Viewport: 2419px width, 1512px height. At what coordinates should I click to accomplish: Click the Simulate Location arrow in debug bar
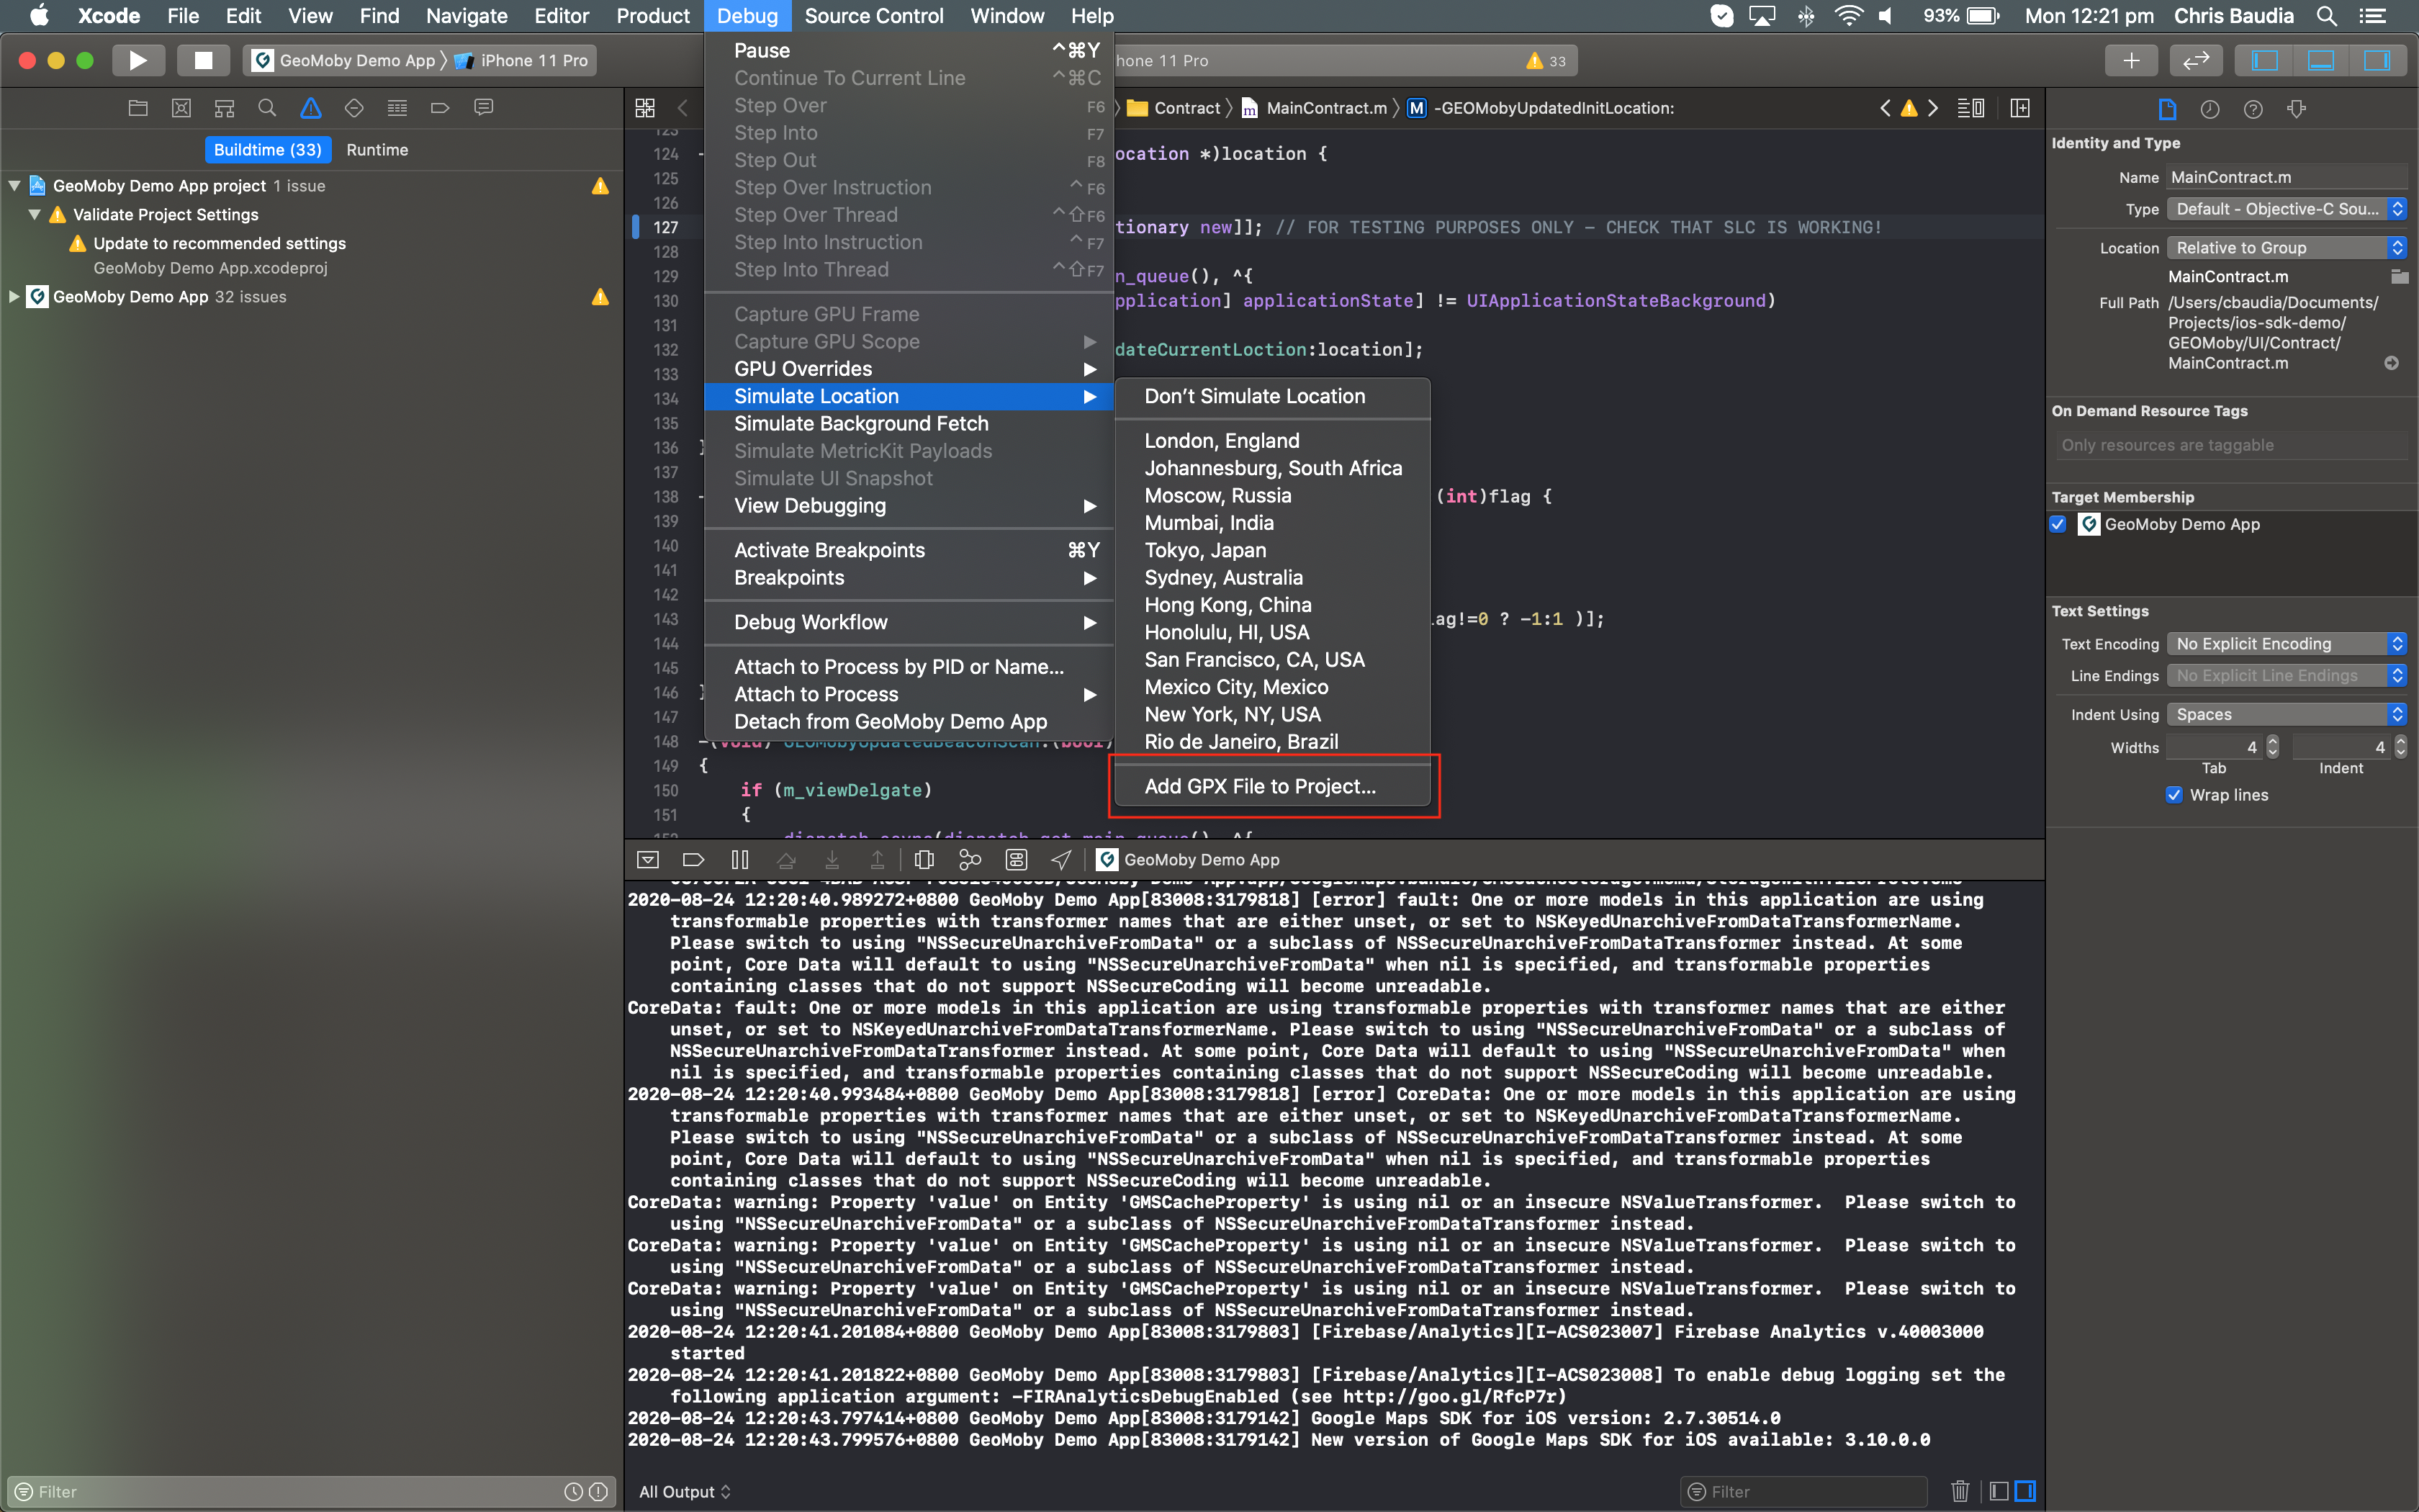click(x=1062, y=859)
